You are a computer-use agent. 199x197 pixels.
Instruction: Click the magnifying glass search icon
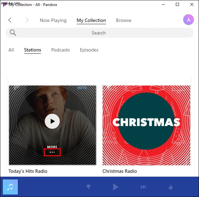tap(13, 33)
